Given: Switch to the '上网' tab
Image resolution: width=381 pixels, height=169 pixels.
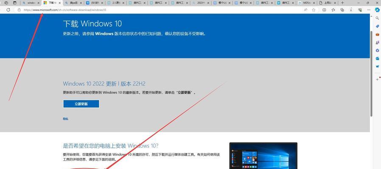Looking at the screenshot, I should [x=327, y=3].
